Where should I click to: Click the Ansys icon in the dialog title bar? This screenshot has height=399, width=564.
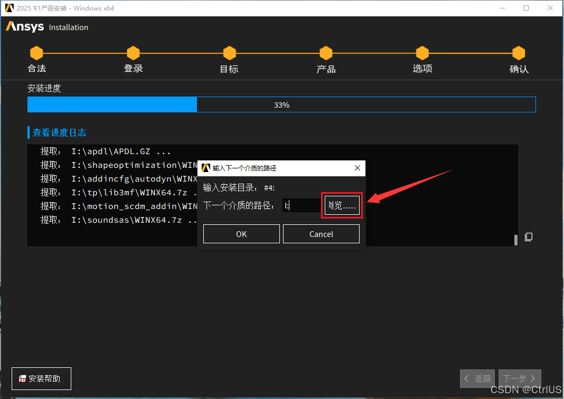(x=206, y=168)
